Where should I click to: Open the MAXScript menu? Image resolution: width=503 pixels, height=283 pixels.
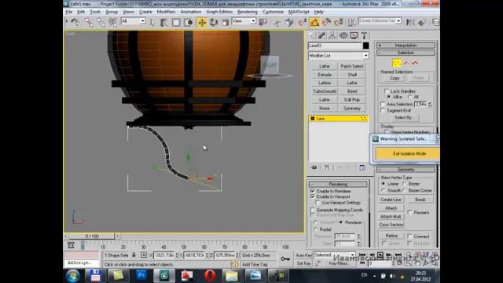pyautogui.click(x=299, y=12)
